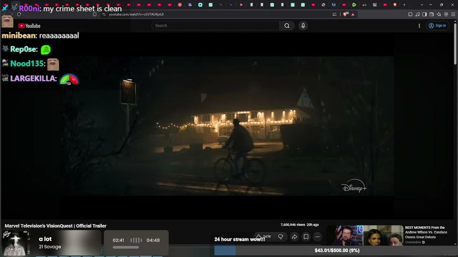The image size is (458, 257).
Task: Open the Brave Wallet icon
Action: point(432,14)
